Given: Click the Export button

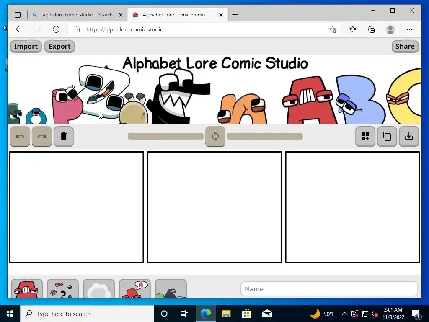Looking at the screenshot, I should (59, 46).
